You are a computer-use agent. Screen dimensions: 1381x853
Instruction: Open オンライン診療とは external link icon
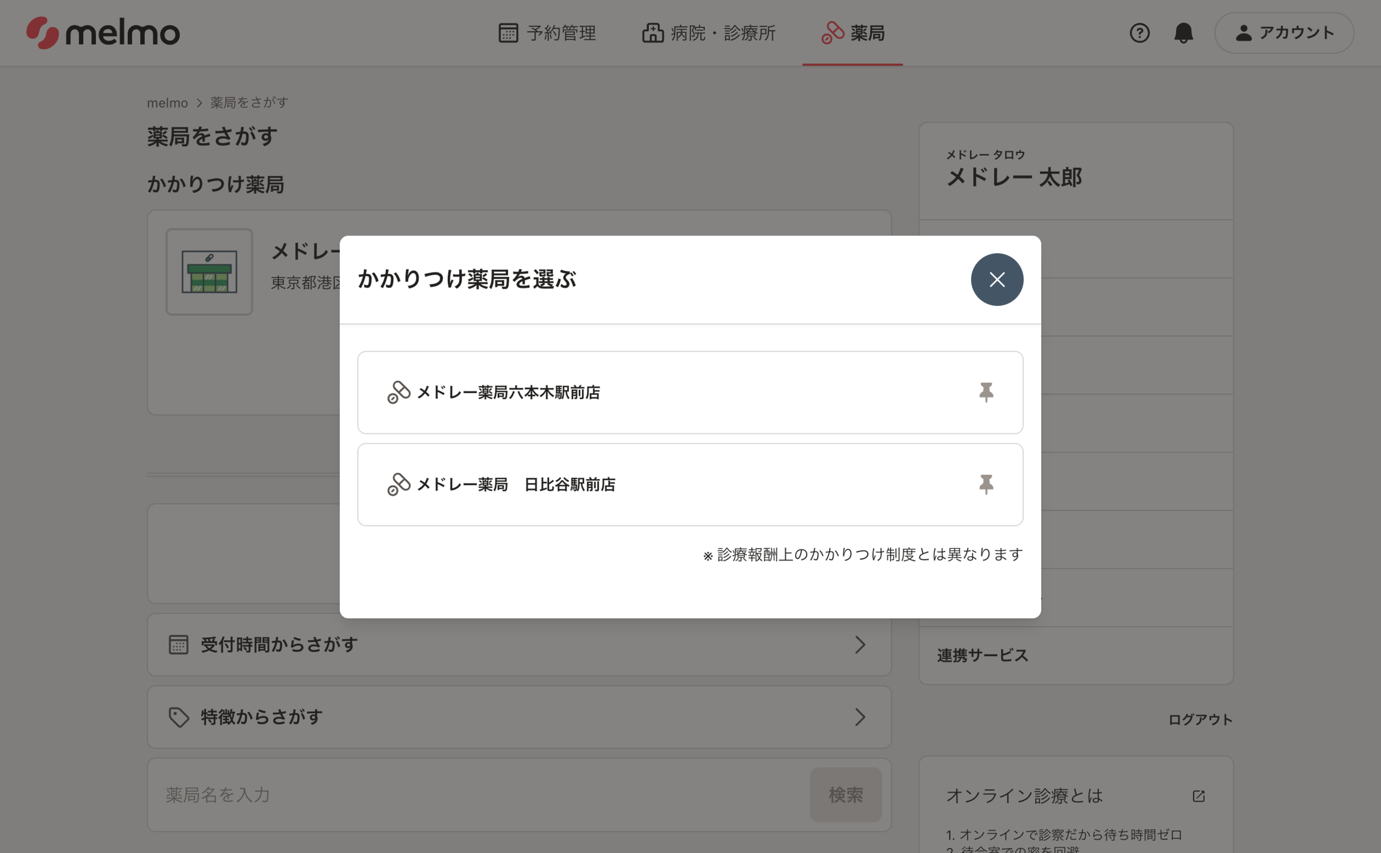click(x=1199, y=796)
